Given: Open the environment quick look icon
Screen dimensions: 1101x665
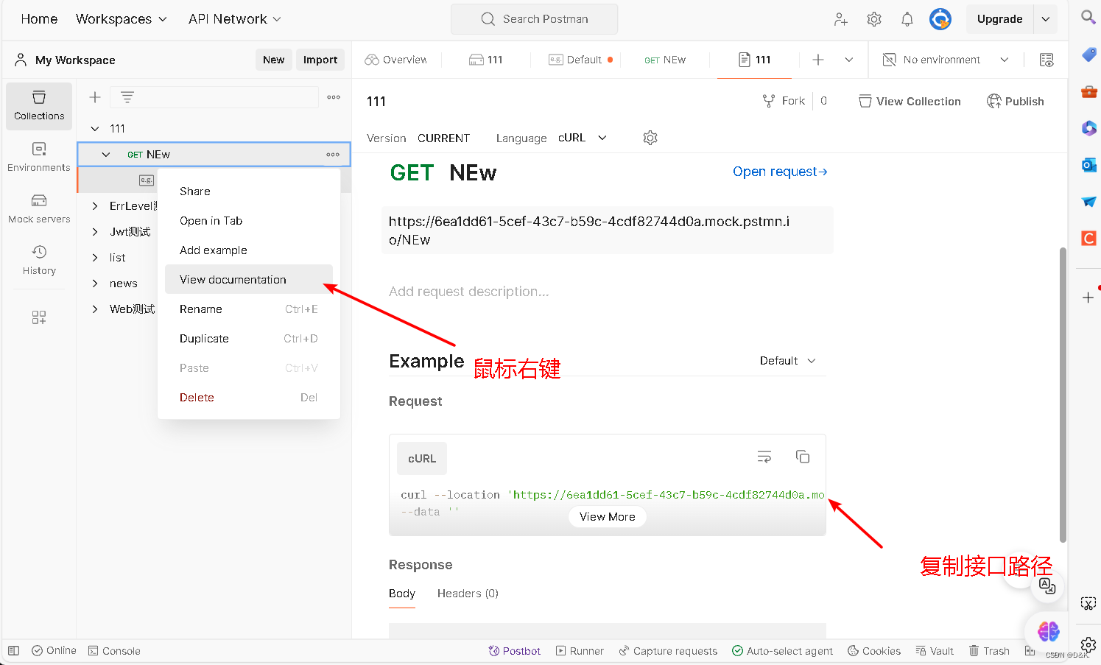Looking at the screenshot, I should click(1047, 60).
